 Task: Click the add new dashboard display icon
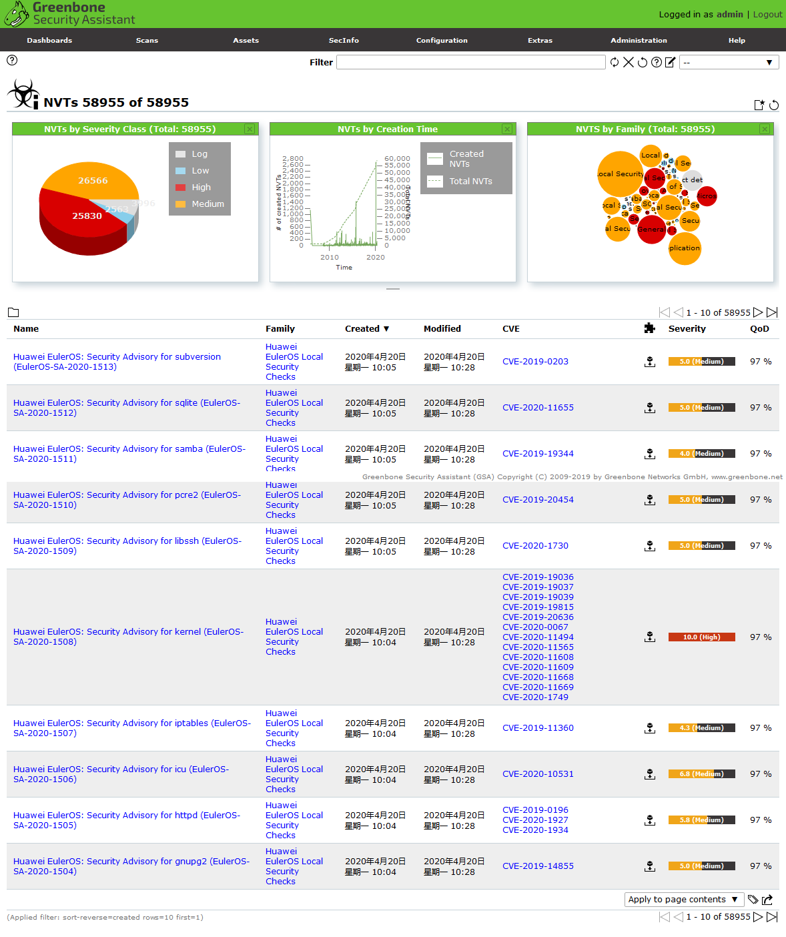pos(759,105)
